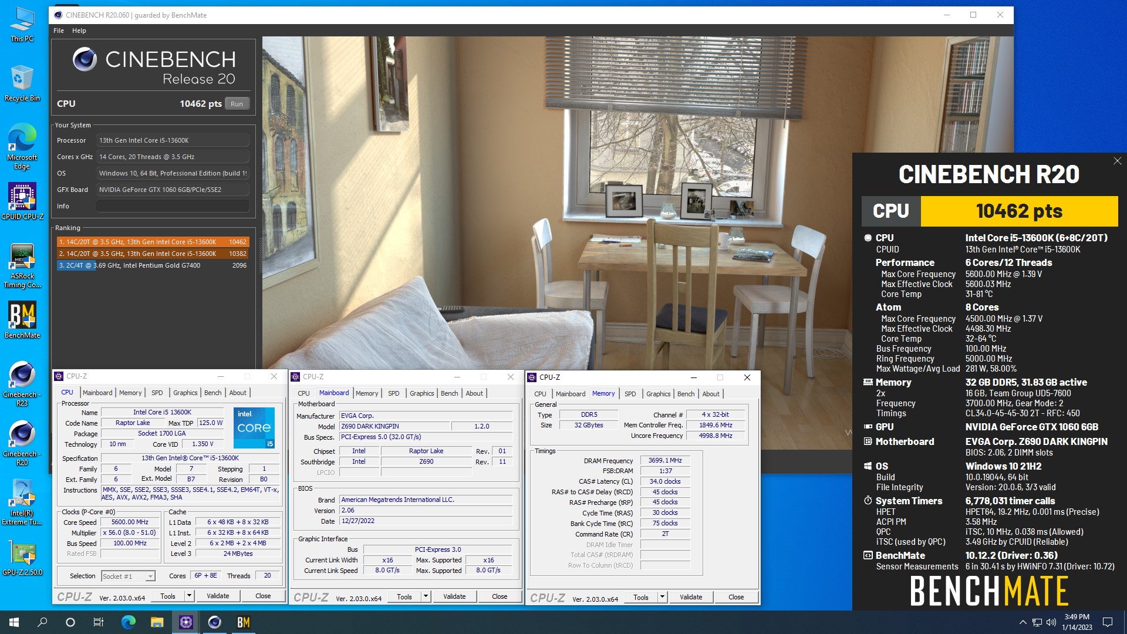Click Validate in Mainboard CPU-Z window
1127x634 pixels.
coord(454,596)
